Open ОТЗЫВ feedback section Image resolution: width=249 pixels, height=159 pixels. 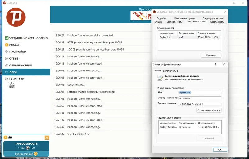(14, 58)
